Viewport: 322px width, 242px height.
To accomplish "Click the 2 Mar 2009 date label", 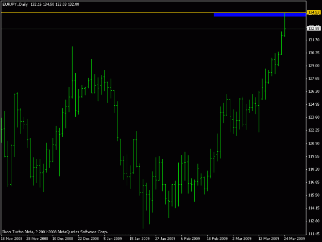I will [242, 239].
